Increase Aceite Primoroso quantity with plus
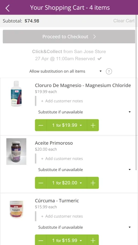The width and height of the screenshot is (138, 245). [93, 183]
